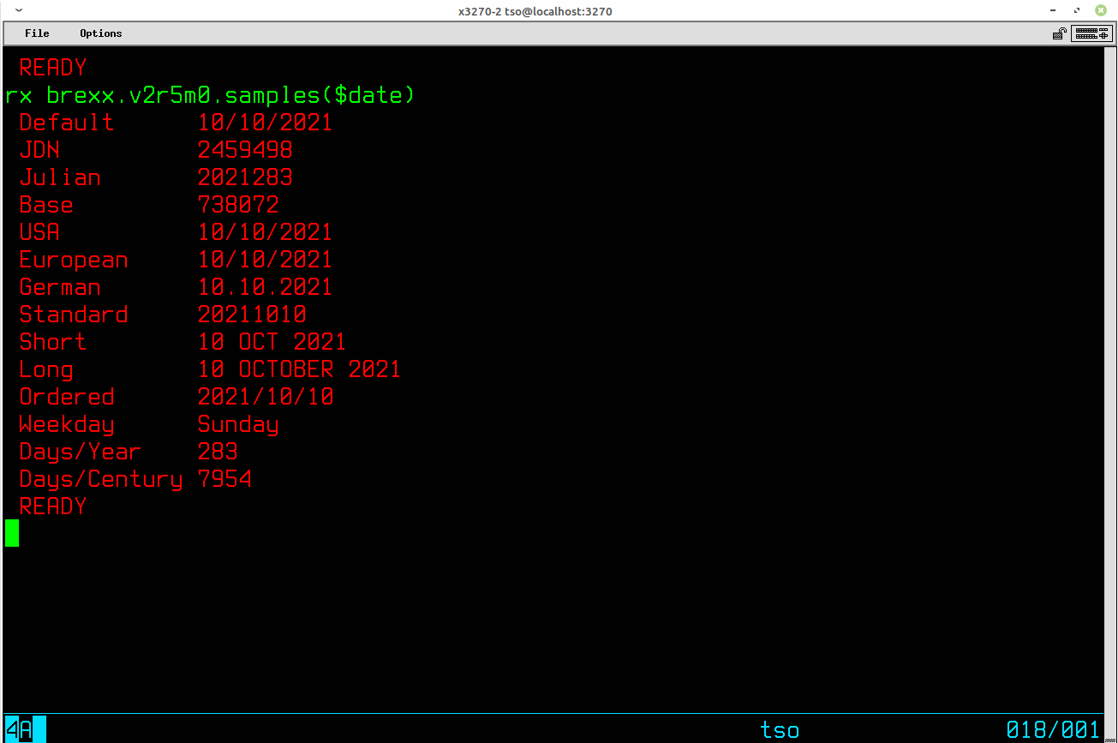Select the JDN value 2459498

click(x=245, y=149)
